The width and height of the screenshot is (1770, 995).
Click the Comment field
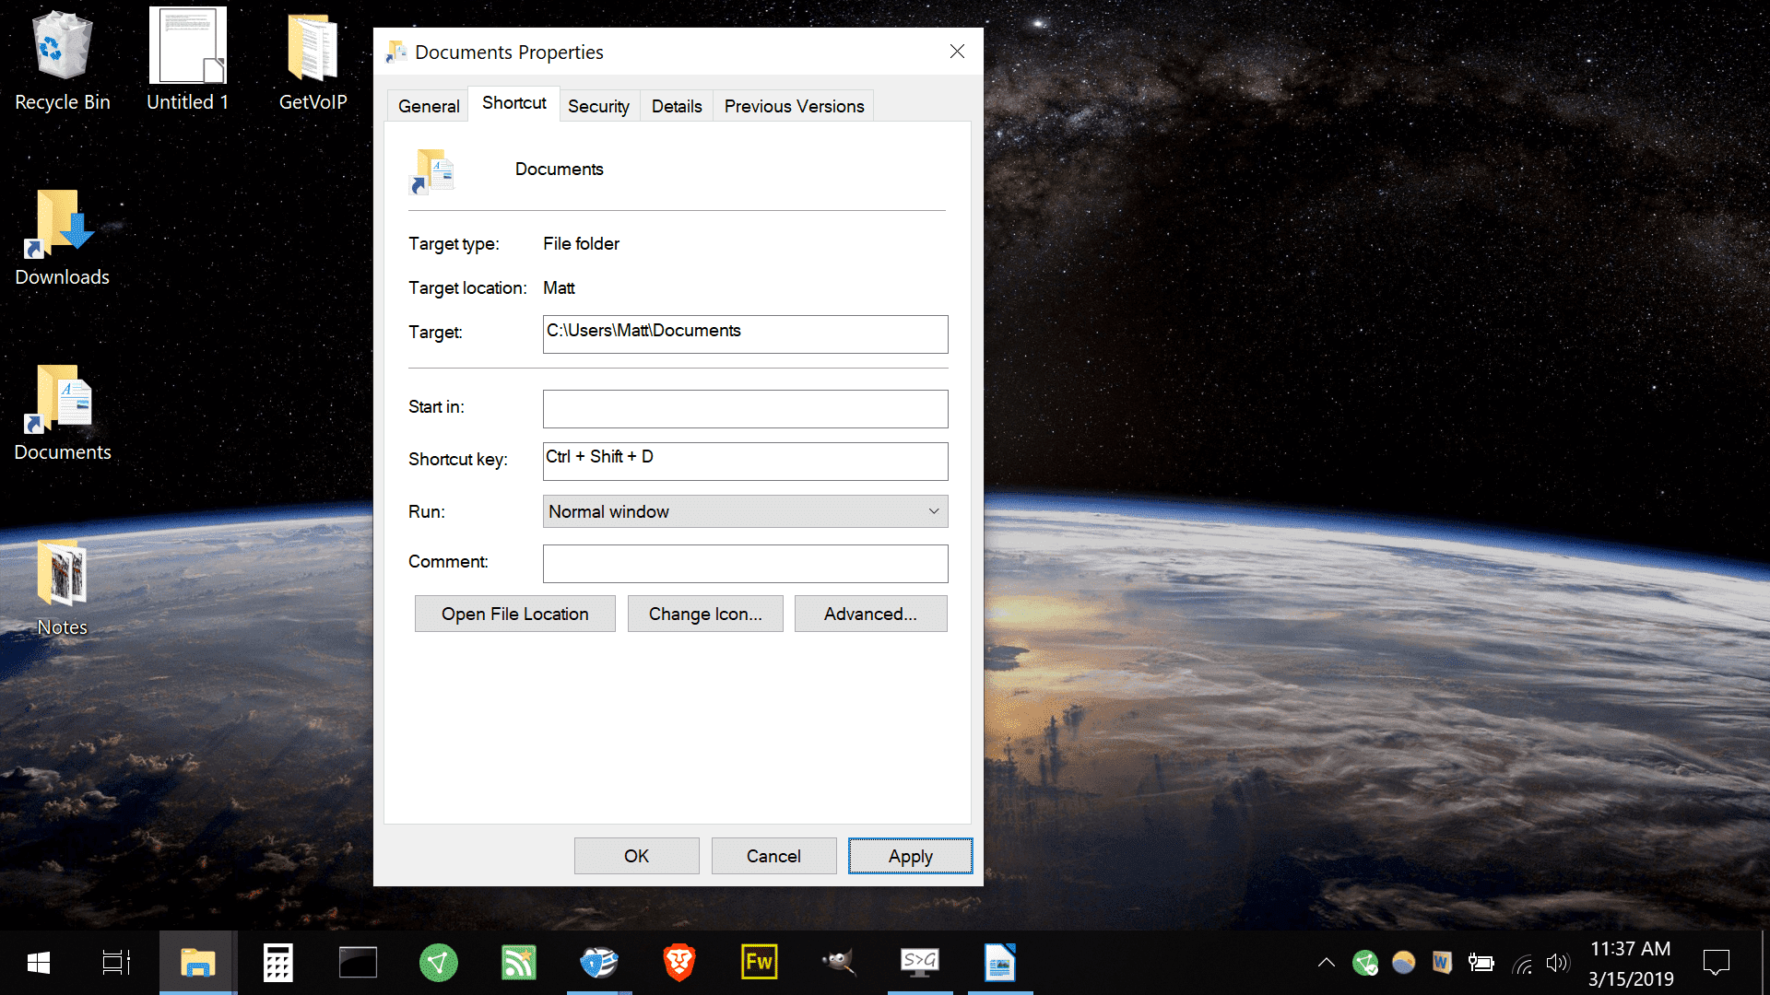pyautogui.click(x=745, y=563)
